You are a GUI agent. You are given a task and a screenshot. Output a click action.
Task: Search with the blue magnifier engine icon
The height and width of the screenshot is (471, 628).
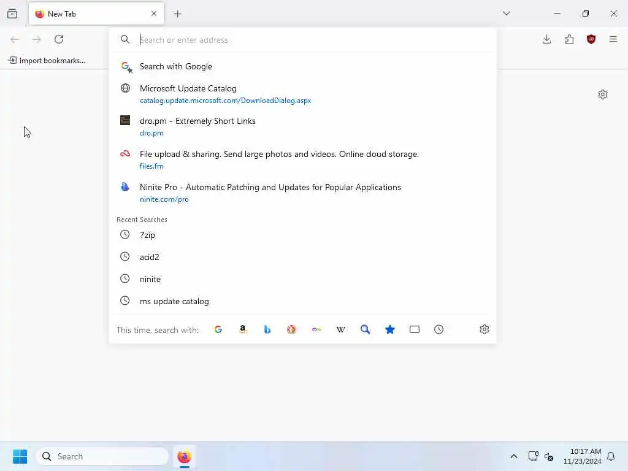[366, 329]
